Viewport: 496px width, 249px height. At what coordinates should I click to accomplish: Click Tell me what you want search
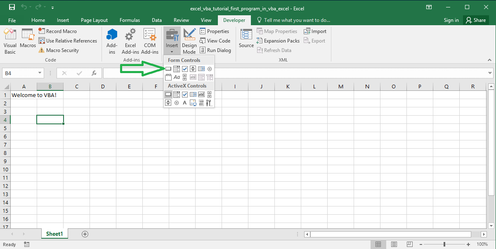(x=293, y=20)
